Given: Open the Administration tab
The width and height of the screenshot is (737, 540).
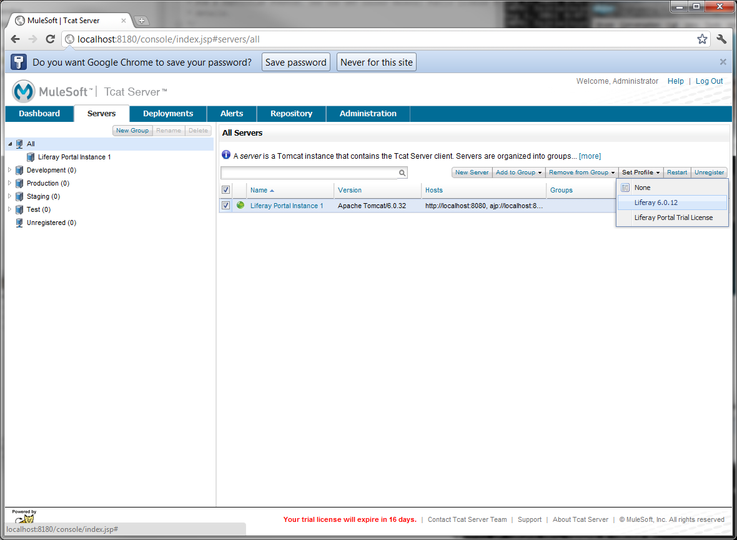Looking at the screenshot, I should click(368, 114).
